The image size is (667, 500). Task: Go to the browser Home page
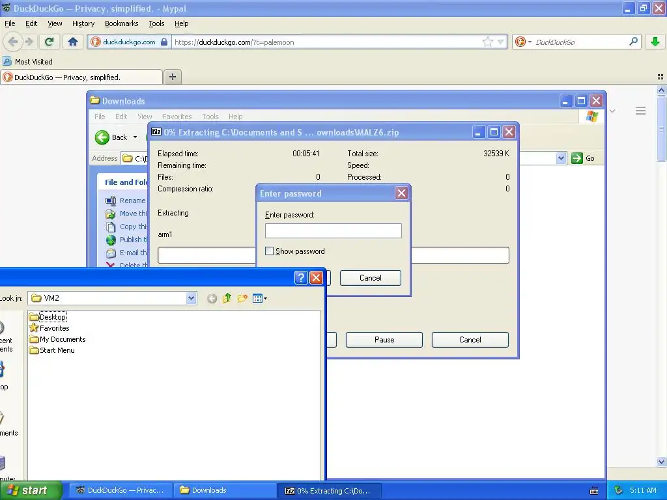point(73,42)
